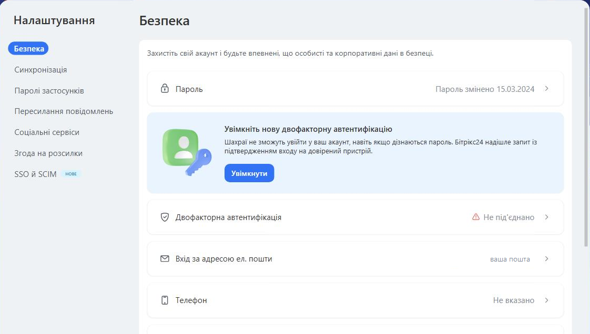590x334 pixels.
Task: Select the Безпека sidebar item
Action: tap(28, 48)
